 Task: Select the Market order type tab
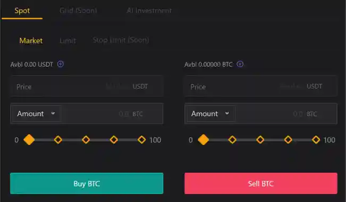(x=31, y=41)
